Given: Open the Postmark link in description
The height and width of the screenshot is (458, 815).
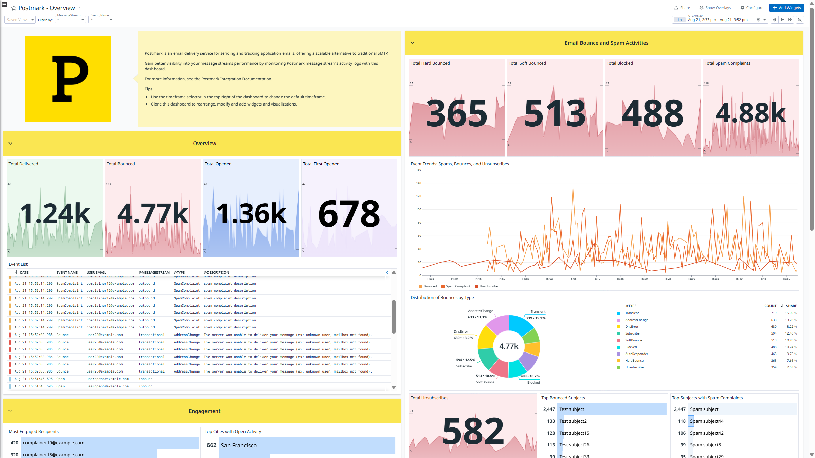Looking at the screenshot, I should 153,53.
